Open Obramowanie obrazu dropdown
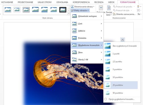This screenshot has width=143, height=105. pyautogui.click(x=83, y=7)
